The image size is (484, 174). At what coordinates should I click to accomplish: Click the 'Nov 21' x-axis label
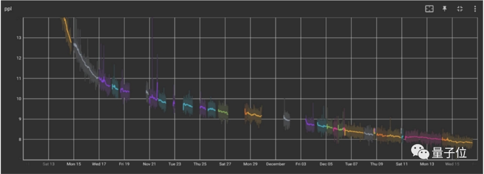[150, 164]
